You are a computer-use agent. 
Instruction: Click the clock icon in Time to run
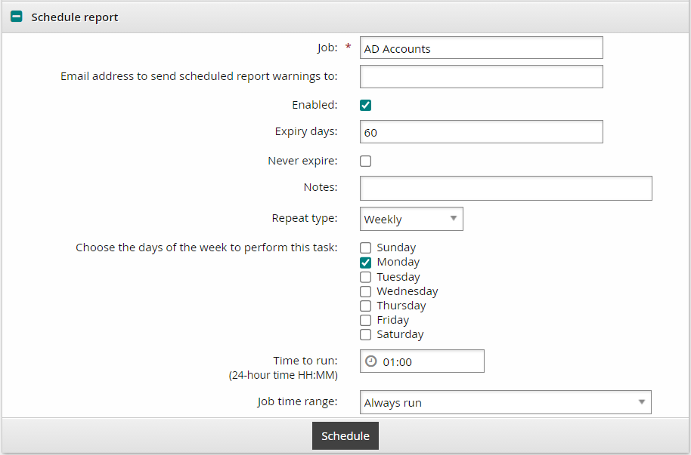click(370, 361)
